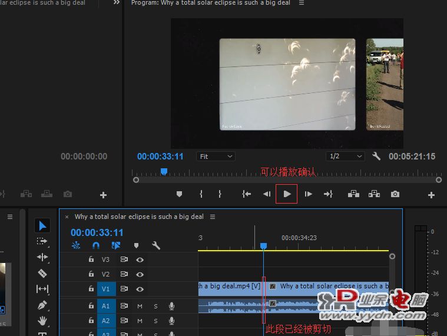The image size is (447, 336).
Task: Select the Selection (arrow) tool
Action: [42, 225]
